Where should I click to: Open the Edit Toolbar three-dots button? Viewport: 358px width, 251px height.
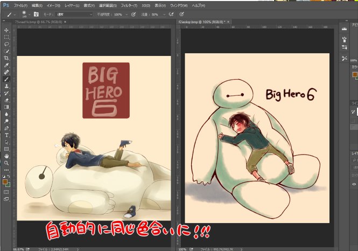(x=6, y=170)
